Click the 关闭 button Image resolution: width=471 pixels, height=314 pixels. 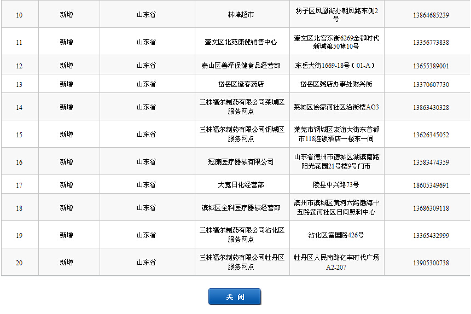click(x=234, y=296)
